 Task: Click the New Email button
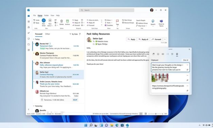[x=43, y=22]
